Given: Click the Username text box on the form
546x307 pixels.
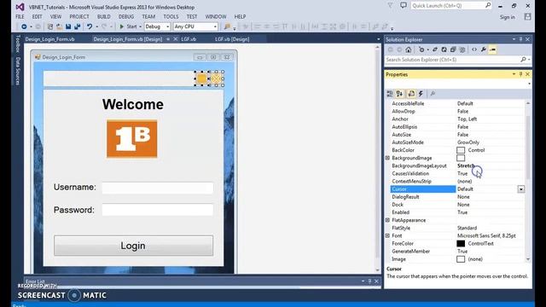Looking at the screenshot, I should (157, 188).
